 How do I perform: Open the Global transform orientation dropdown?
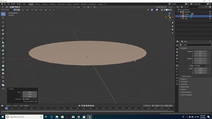pyautogui.click(x=78, y=7)
